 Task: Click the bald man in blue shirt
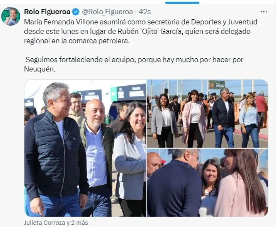coord(97,157)
